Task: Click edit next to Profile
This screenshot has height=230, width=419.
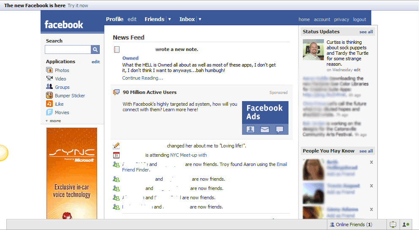Action: (x=132, y=19)
